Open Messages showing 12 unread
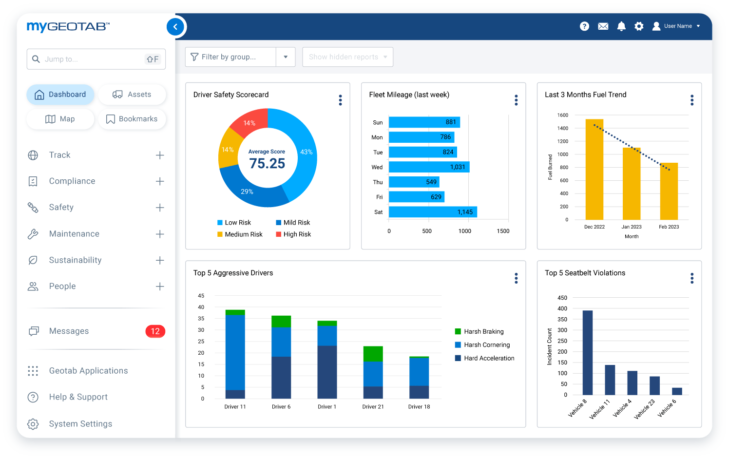 69,331
